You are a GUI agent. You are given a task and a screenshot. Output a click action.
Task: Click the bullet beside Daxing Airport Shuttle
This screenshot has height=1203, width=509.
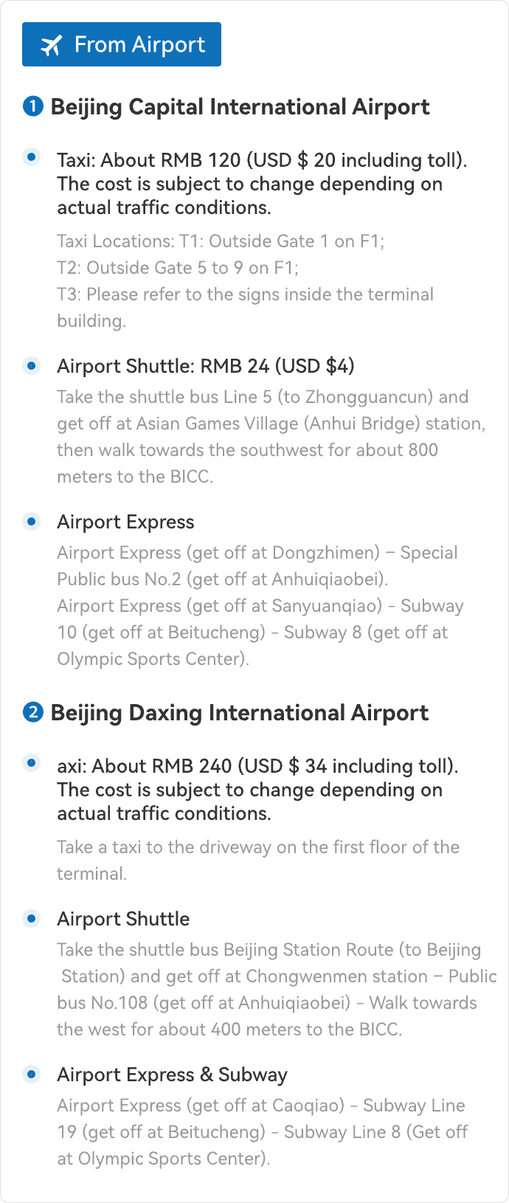click(32, 918)
